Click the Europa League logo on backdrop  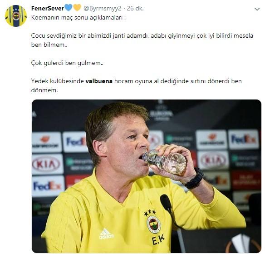click(x=160, y=111)
